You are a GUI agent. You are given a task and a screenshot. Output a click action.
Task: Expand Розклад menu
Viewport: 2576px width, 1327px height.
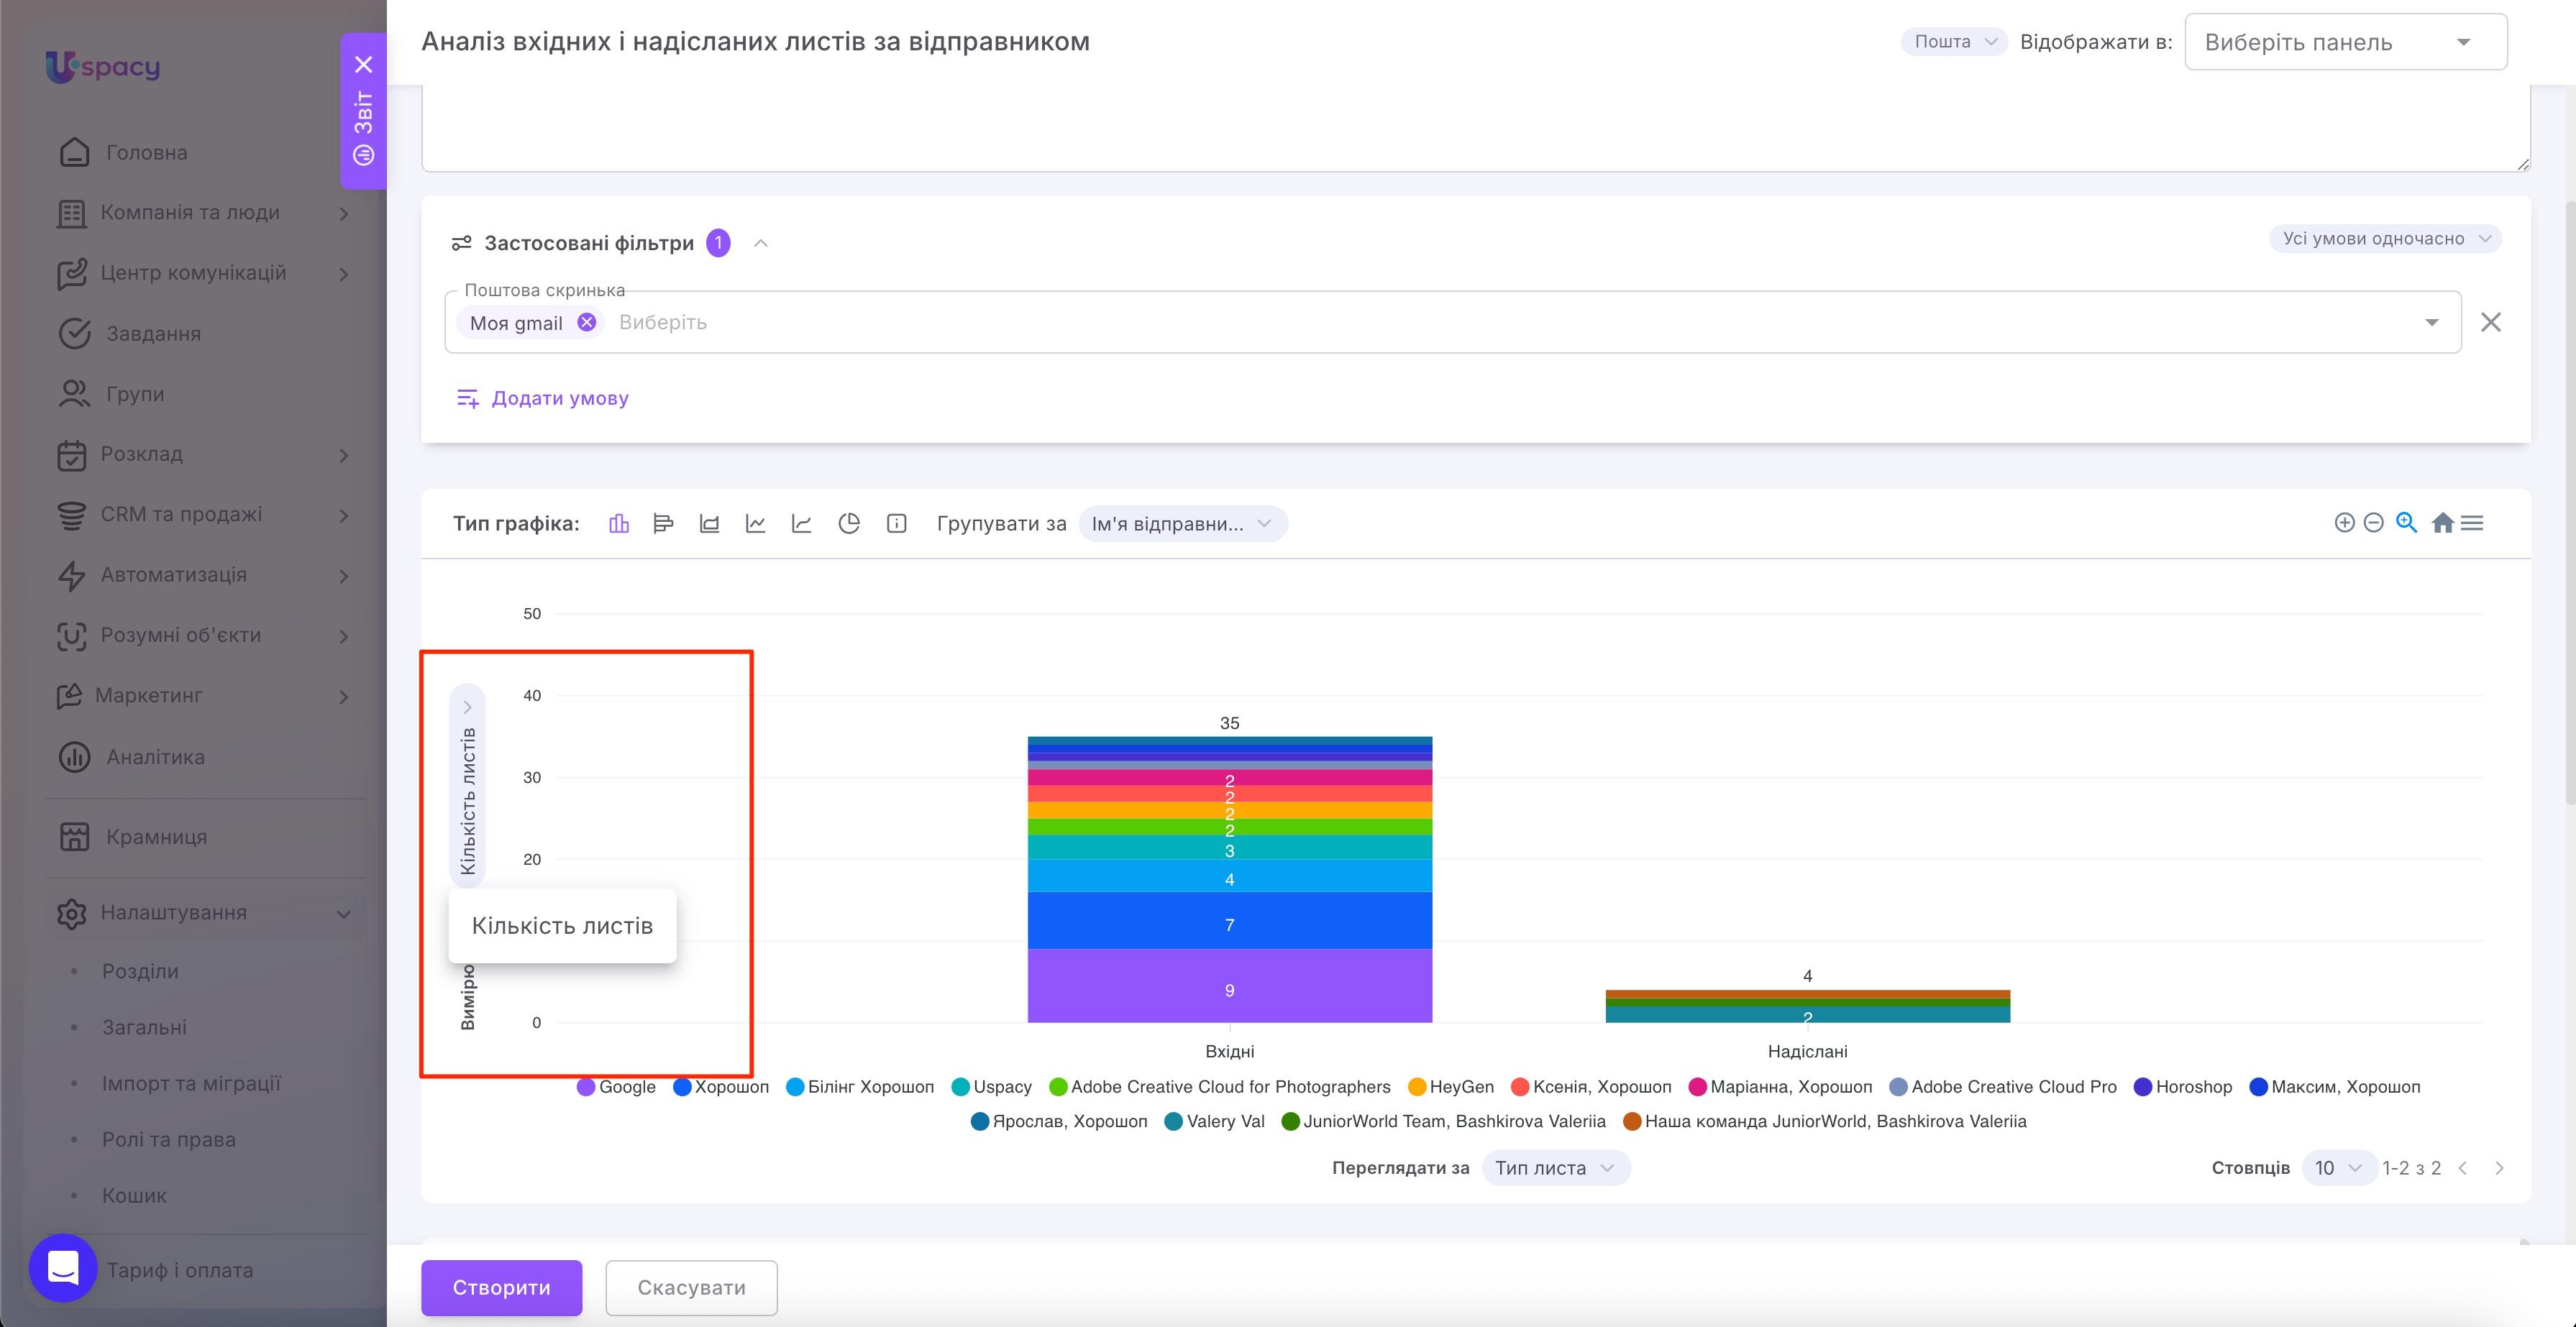pos(344,454)
